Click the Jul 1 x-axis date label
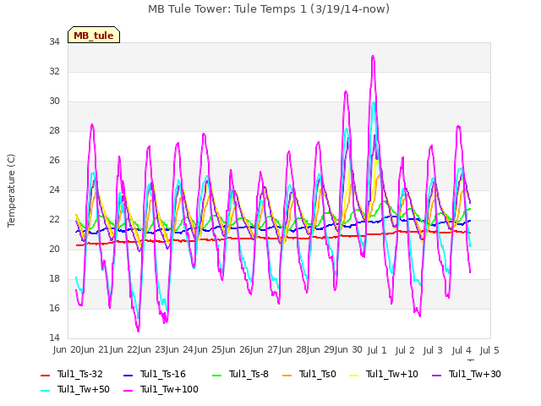The image size is (541, 406). coord(377,350)
